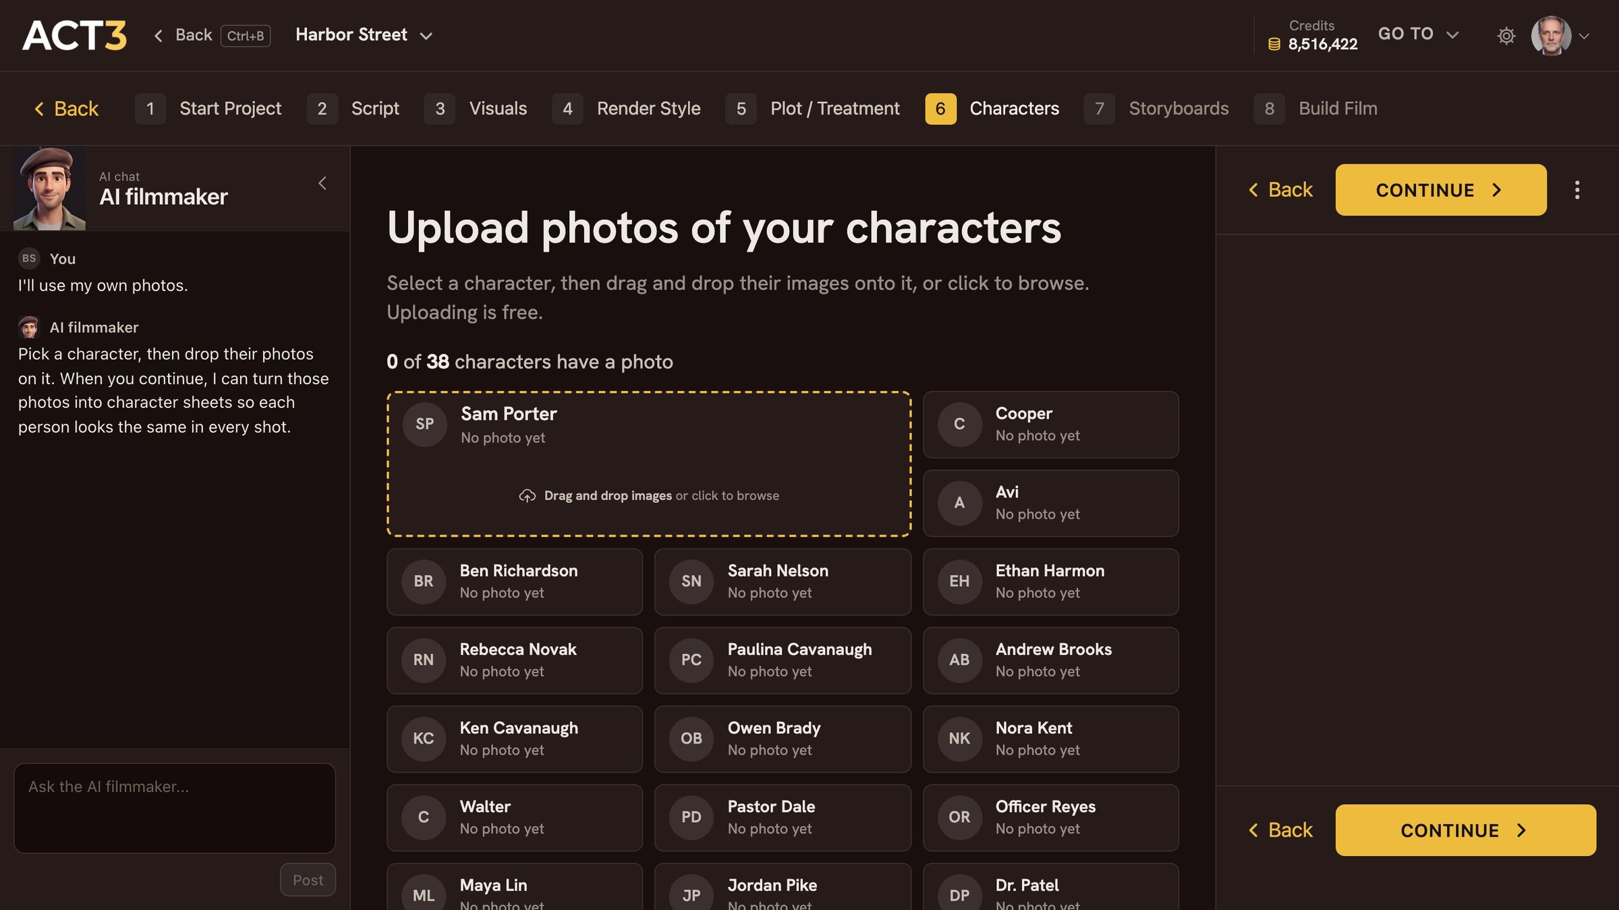This screenshot has height=910, width=1619.
Task: Expand the profile menu chevron
Action: [1585, 36]
